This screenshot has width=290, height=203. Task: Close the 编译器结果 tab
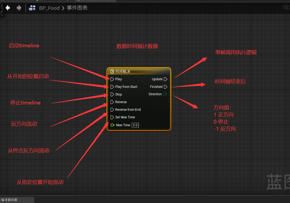coord(30,200)
